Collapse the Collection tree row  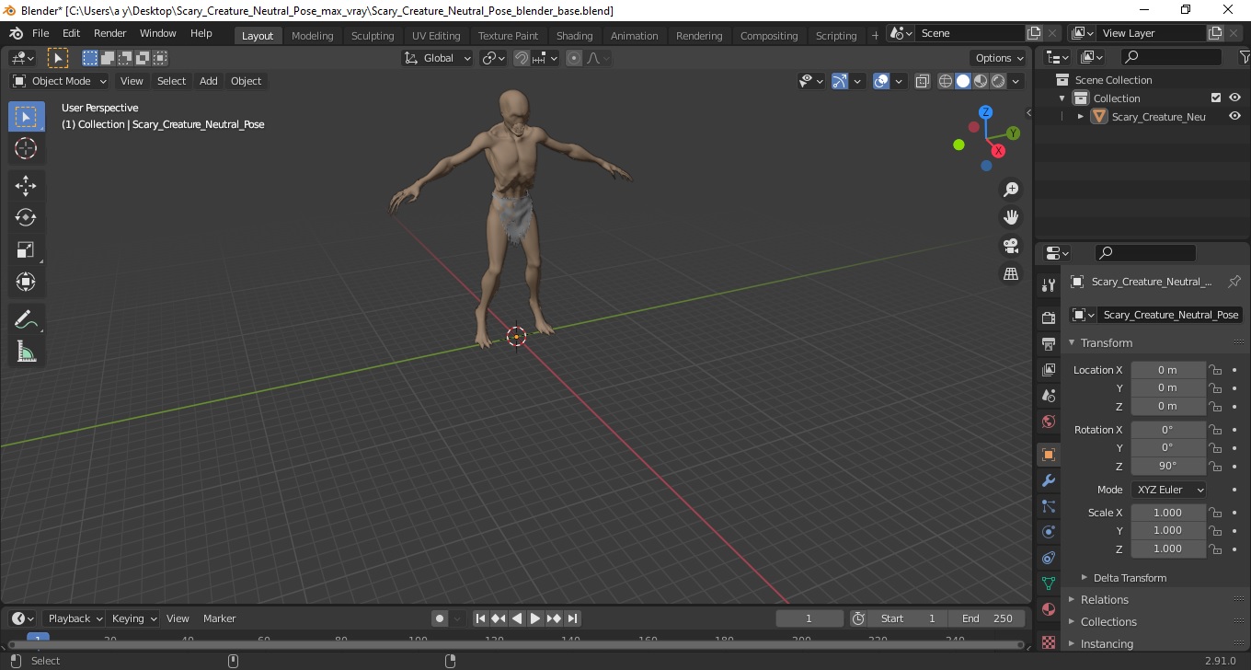click(x=1062, y=98)
